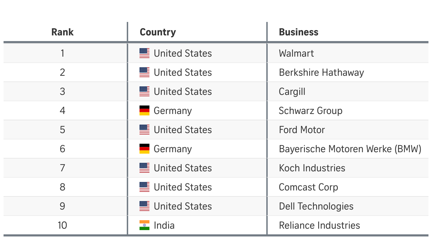The width and height of the screenshot is (432, 240).
Task: Click the US flag beside Dell Technologies
Action: coord(144,206)
